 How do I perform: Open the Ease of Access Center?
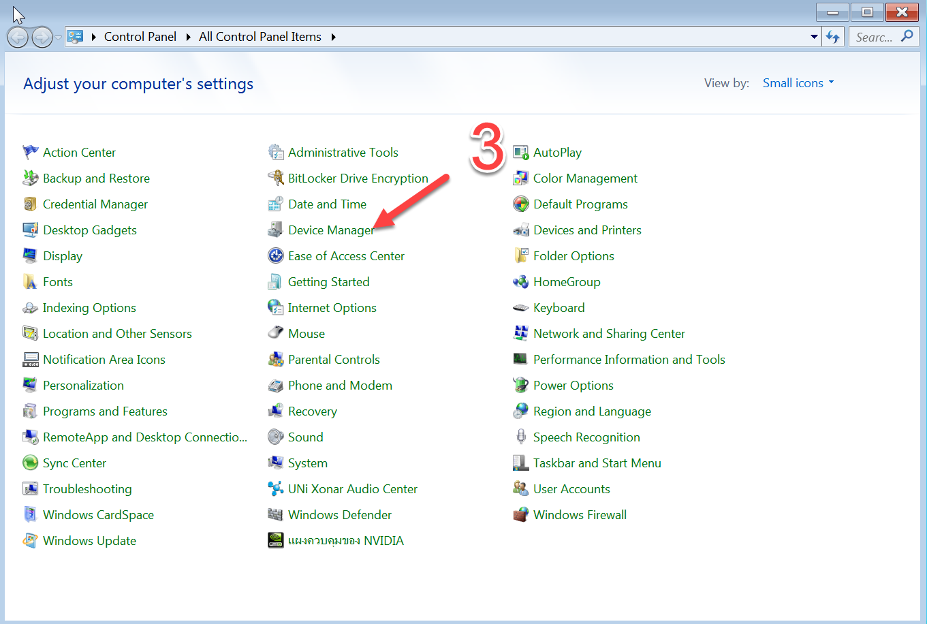click(346, 255)
